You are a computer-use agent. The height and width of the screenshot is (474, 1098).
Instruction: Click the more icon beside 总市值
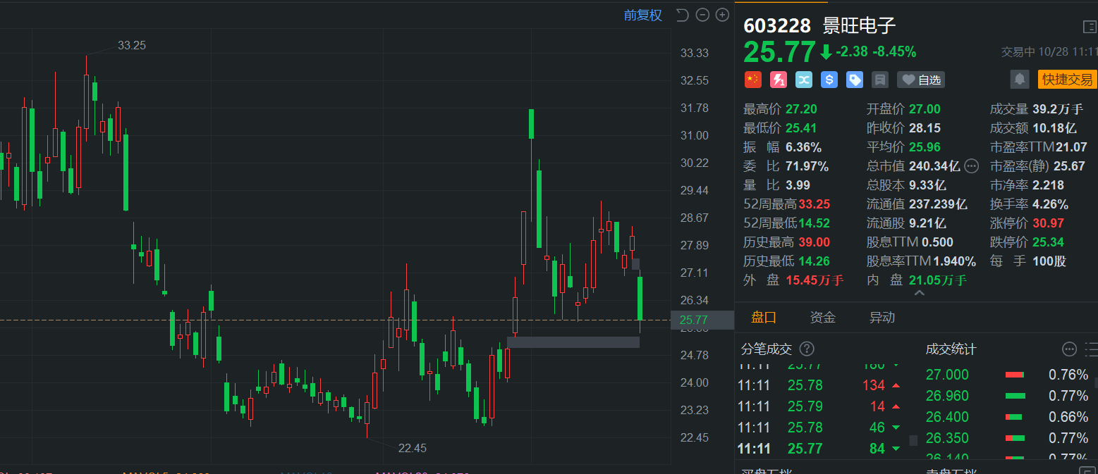tap(971, 166)
